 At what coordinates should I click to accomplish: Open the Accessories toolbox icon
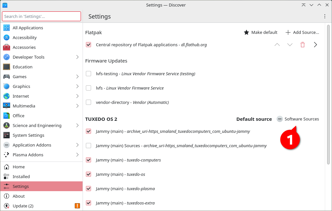(x=7, y=47)
